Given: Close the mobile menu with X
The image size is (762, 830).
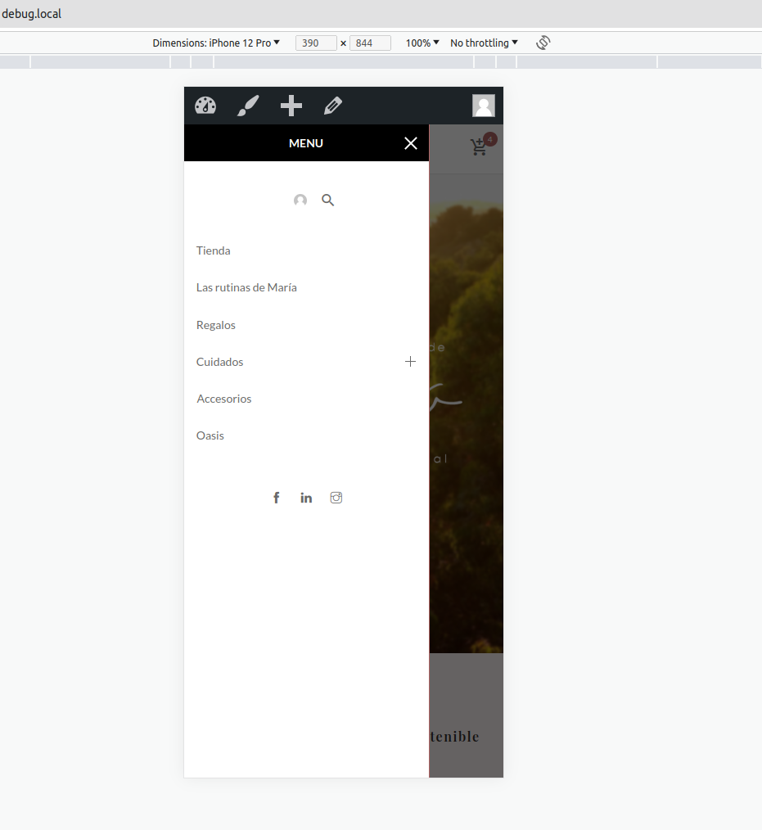Looking at the screenshot, I should (x=411, y=143).
